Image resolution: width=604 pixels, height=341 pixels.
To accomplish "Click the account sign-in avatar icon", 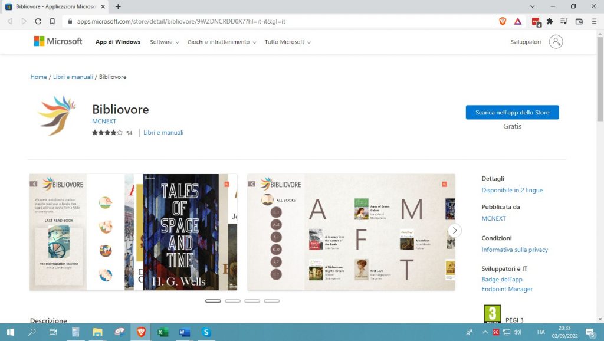I will pyautogui.click(x=556, y=42).
